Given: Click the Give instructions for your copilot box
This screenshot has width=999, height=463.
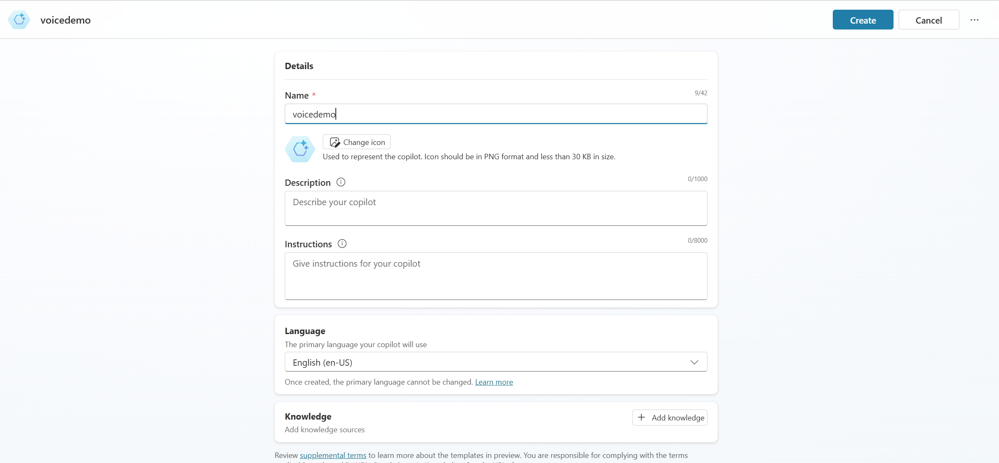Looking at the screenshot, I should point(496,276).
